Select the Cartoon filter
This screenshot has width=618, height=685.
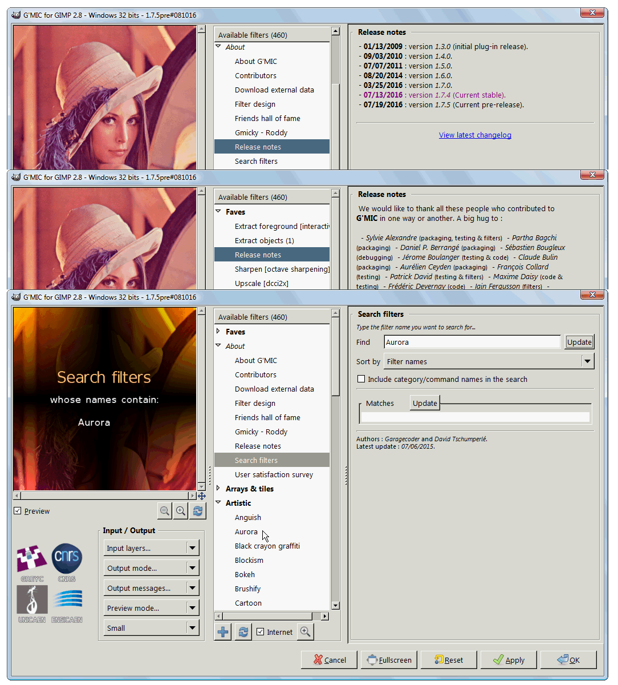point(248,603)
